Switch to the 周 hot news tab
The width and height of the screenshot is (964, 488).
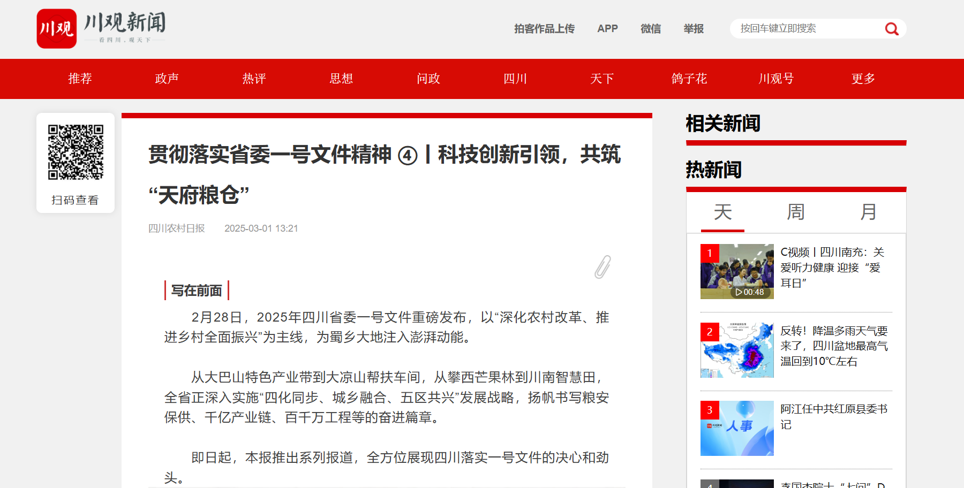pyautogui.click(x=796, y=212)
